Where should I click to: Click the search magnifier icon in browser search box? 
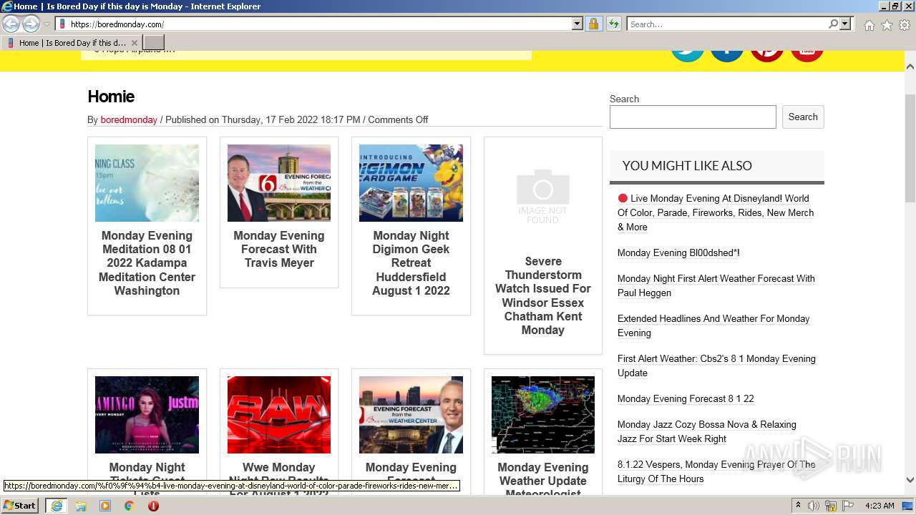[833, 24]
